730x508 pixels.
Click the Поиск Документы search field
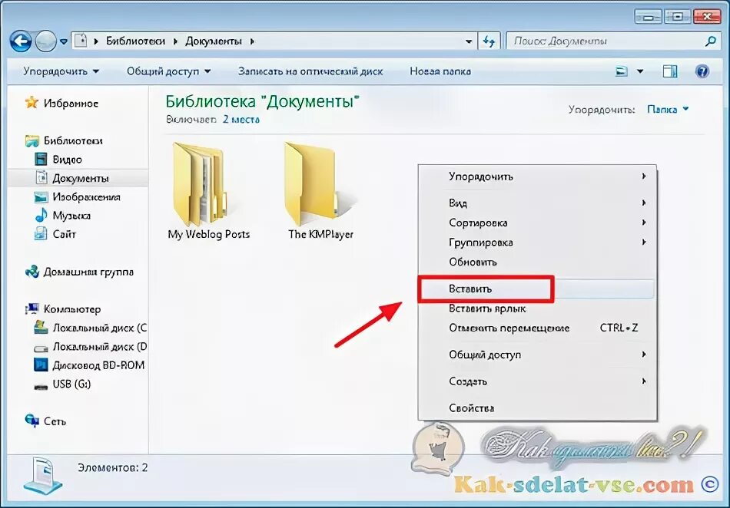tap(606, 41)
